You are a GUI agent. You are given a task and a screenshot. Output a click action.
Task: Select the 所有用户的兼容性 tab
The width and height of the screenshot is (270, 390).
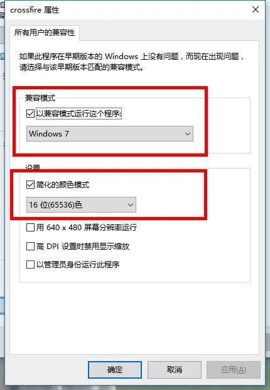click(45, 33)
